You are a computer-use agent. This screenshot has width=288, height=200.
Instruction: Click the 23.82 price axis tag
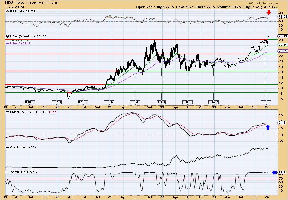(283, 51)
